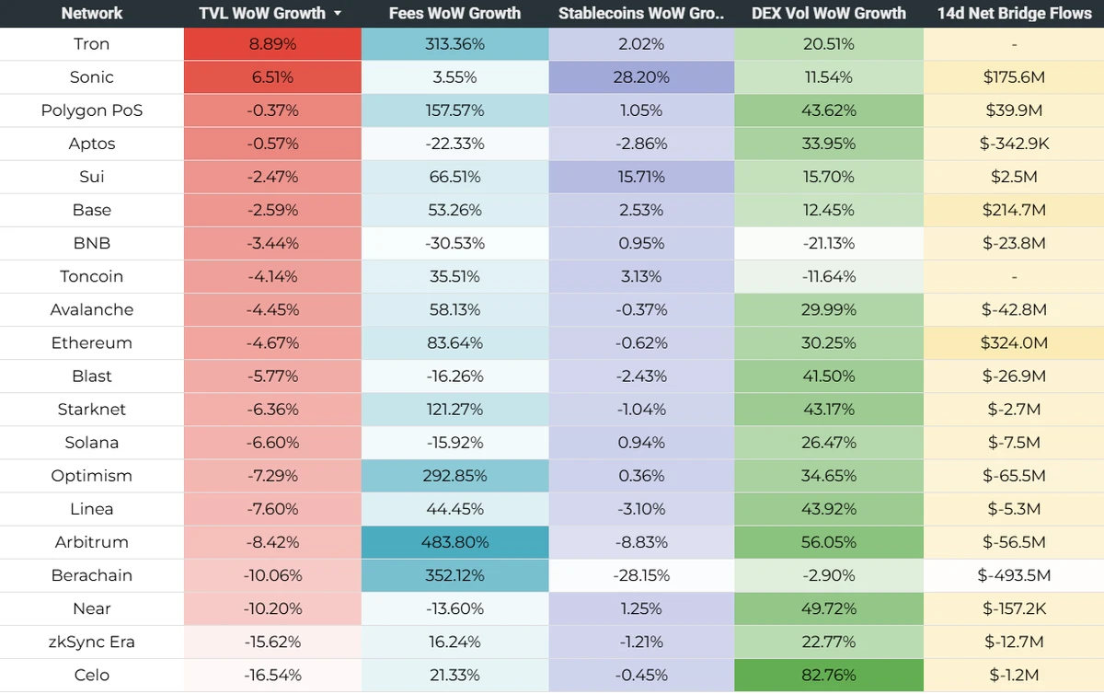
Task: Open the Arbitrum network entry
Action: [92, 542]
